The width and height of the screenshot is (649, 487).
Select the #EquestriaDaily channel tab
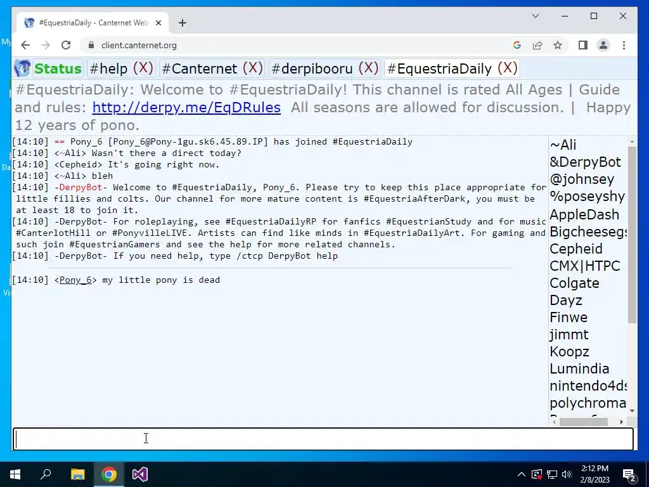pos(440,68)
